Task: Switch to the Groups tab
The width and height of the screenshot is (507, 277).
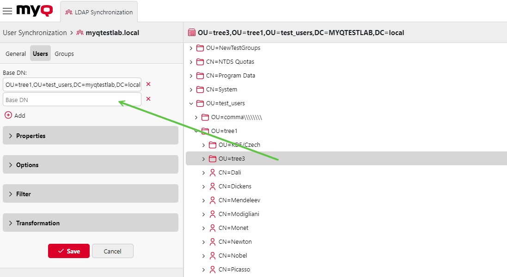Action: 64,54
